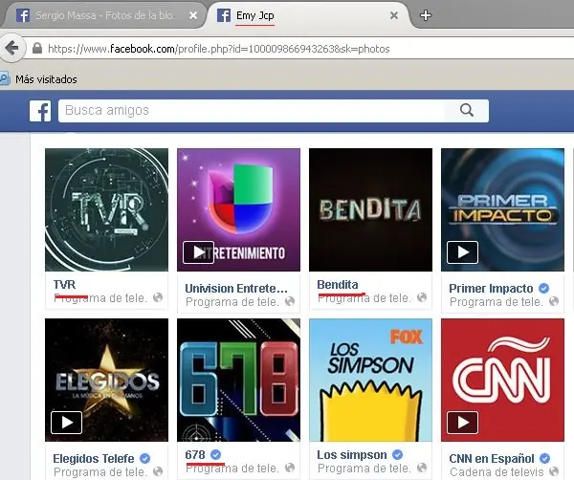574x480 pixels.
Task: Play the CNN en Español video
Action: pos(462,423)
